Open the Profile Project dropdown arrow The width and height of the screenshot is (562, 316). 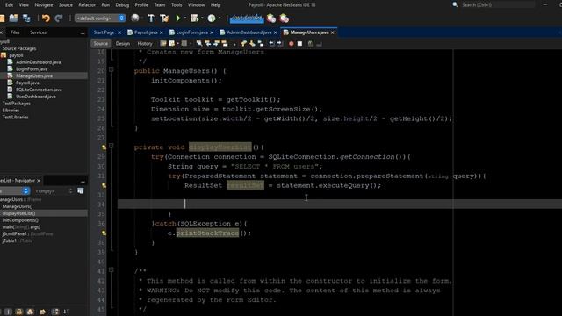click(x=220, y=18)
